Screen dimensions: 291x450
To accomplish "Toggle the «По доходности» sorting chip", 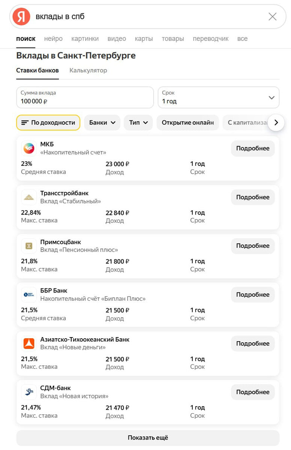I will [x=48, y=123].
